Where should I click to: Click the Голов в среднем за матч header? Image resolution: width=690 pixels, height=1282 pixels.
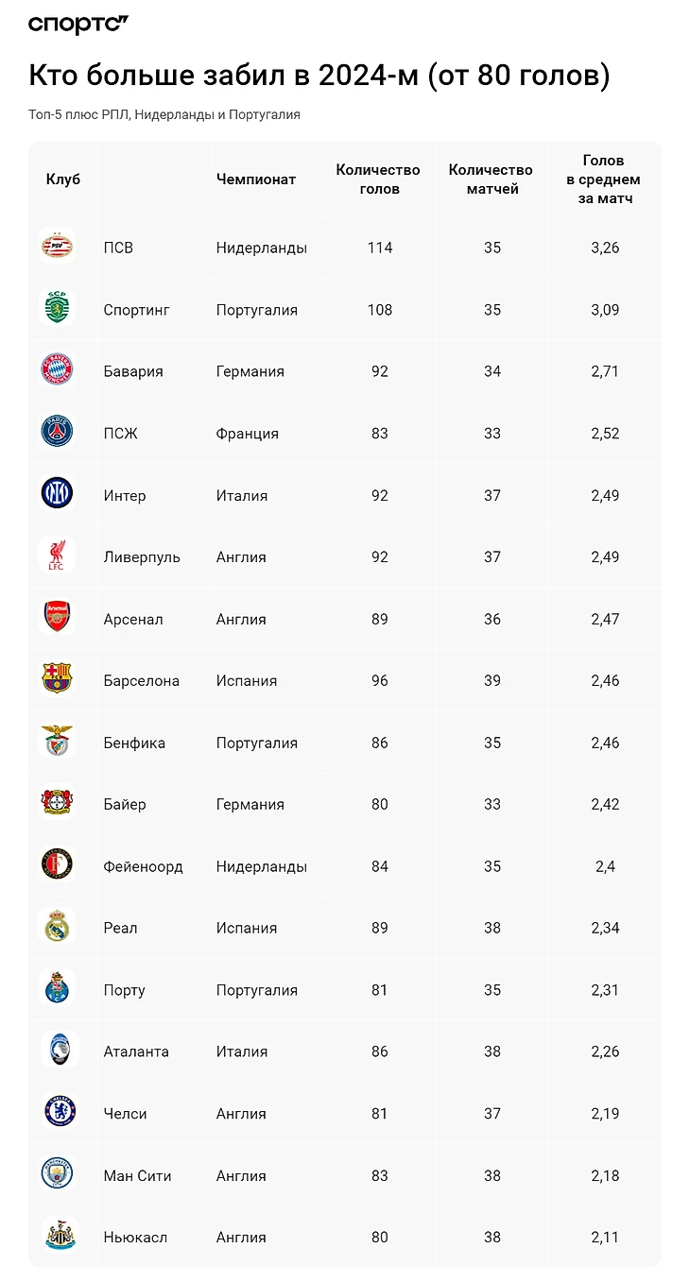click(603, 179)
